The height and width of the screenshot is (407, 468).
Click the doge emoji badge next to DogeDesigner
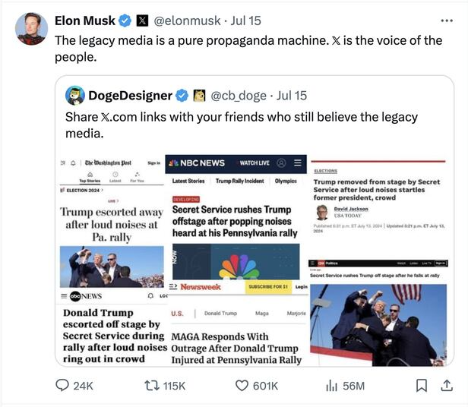tap(199, 96)
